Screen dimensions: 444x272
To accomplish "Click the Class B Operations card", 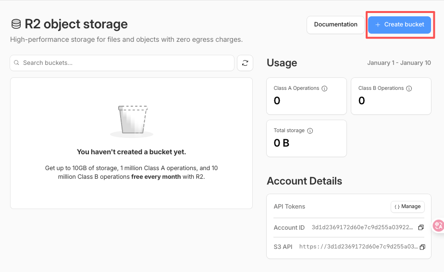I will pos(391,96).
